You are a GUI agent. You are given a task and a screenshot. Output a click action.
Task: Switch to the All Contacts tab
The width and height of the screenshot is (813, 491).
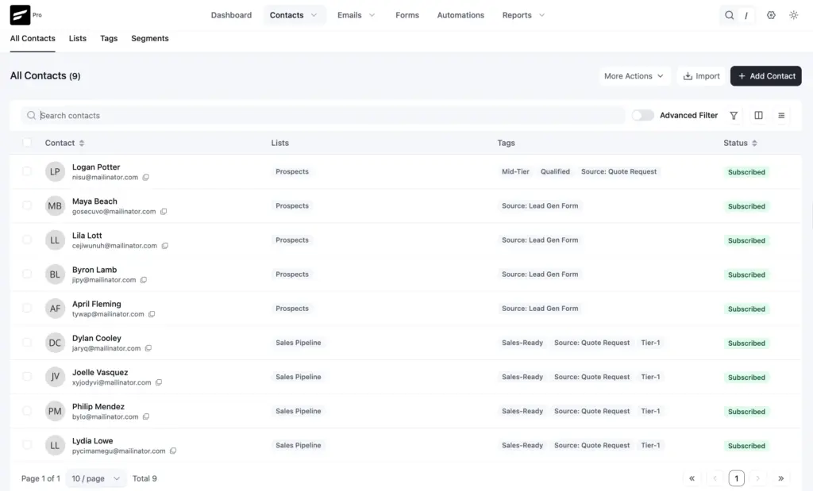click(x=33, y=38)
